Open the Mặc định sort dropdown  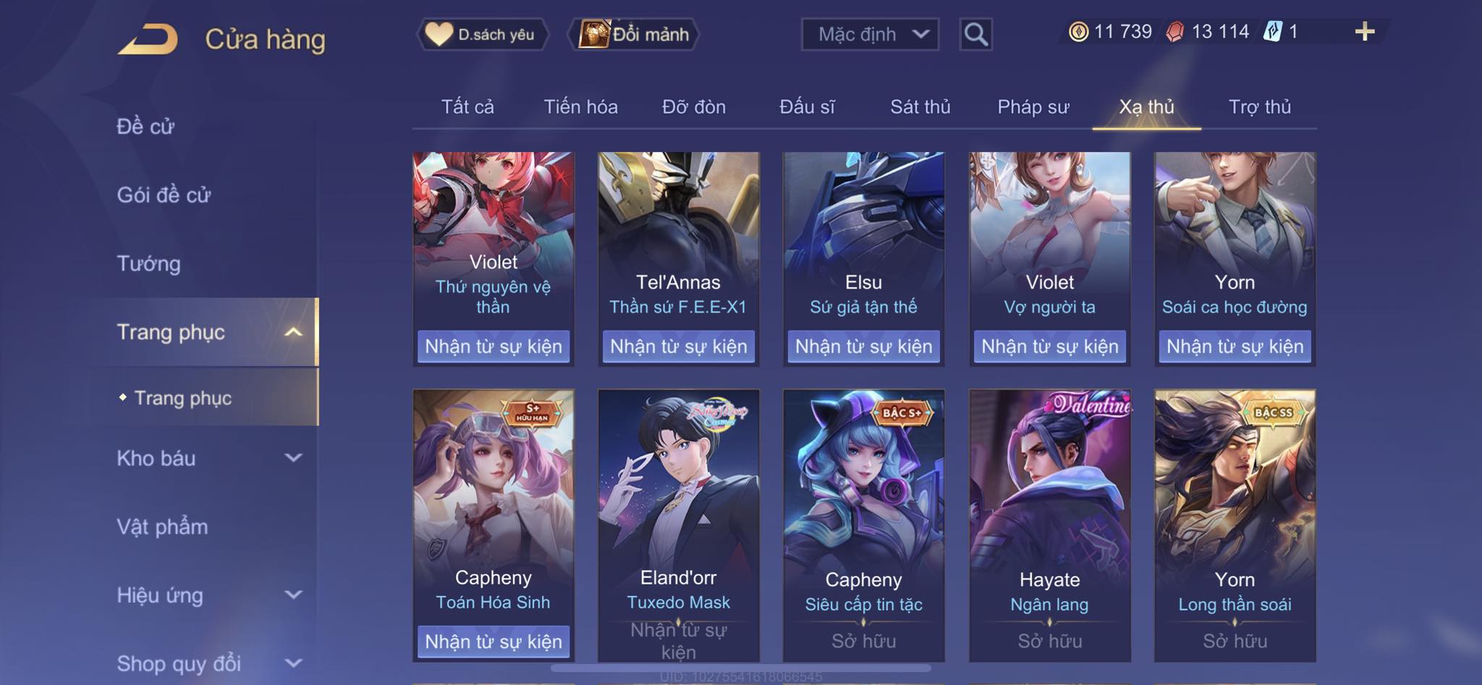870,34
